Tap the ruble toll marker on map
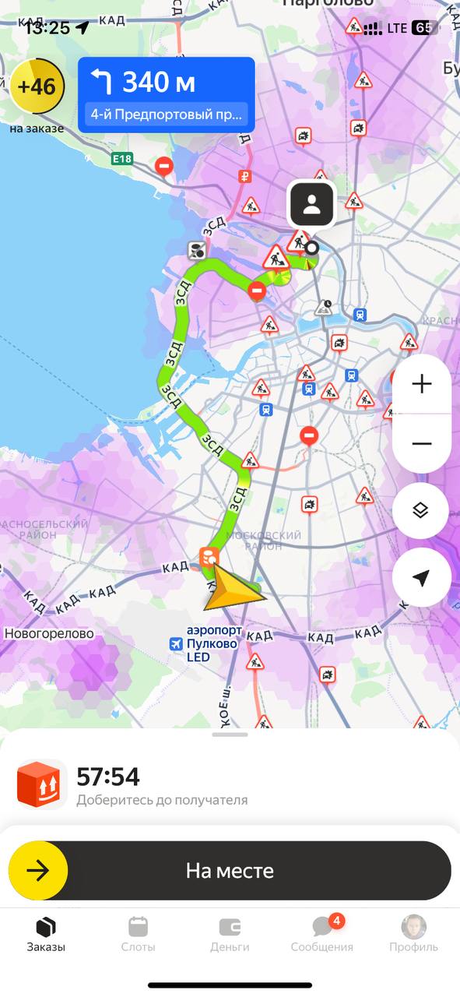This screenshot has height=997, width=460. [245, 176]
